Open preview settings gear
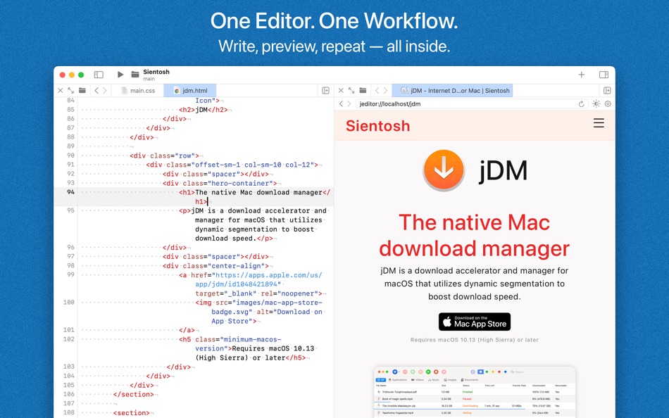Viewport: 669px width, 418px height. coord(608,103)
